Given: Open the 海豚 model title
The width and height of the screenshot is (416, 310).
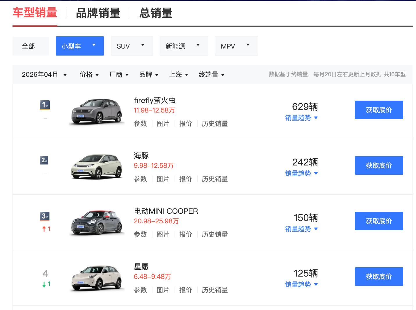Looking at the screenshot, I should pos(141,156).
